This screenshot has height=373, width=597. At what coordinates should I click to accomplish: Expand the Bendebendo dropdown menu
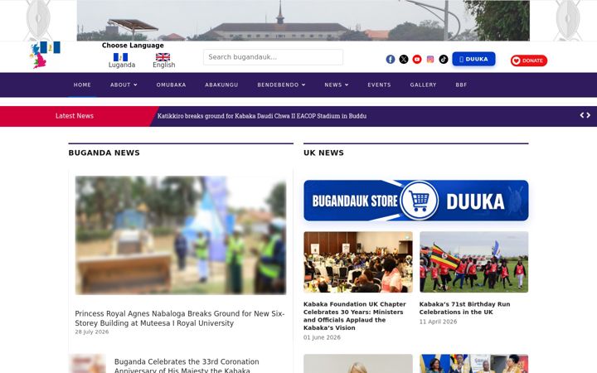click(x=281, y=85)
